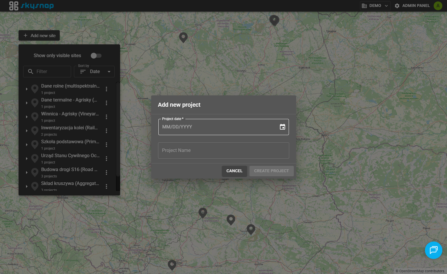Image resolution: width=447 pixels, height=274 pixels.
Task: Open the chat support bubble
Action: 433,250
